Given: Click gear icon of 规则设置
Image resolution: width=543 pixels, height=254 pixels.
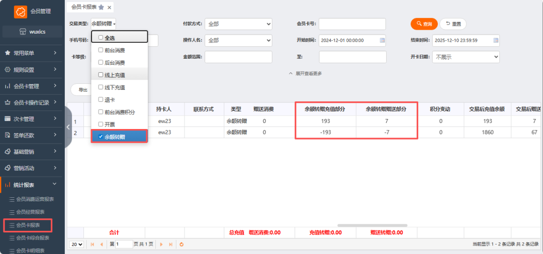Looking at the screenshot, I should [7, 70].
